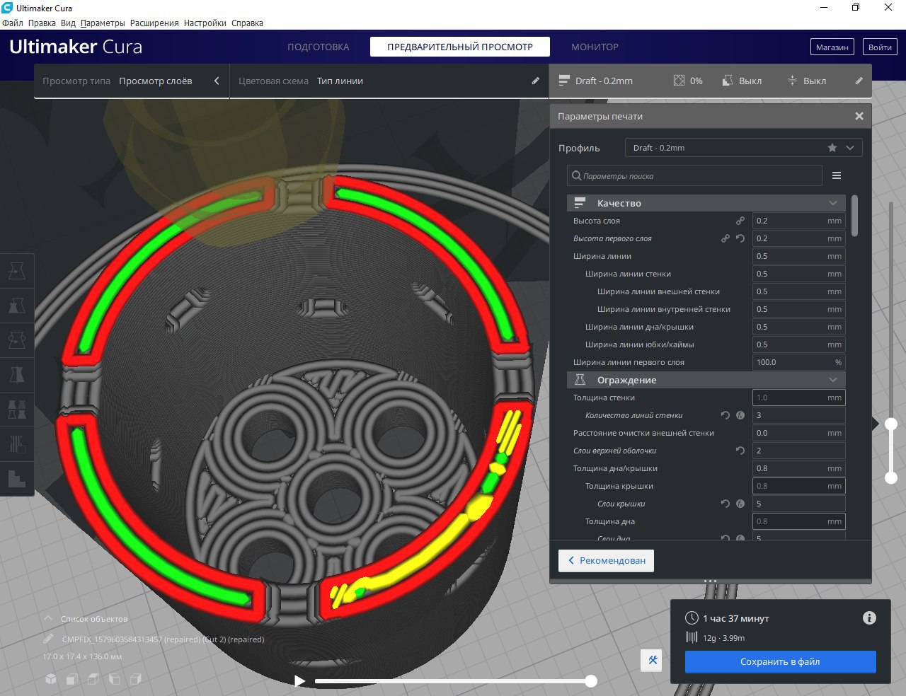Close the Параметры печати panel
Viewport: 906px width, 696px height.
coord(859,116)
